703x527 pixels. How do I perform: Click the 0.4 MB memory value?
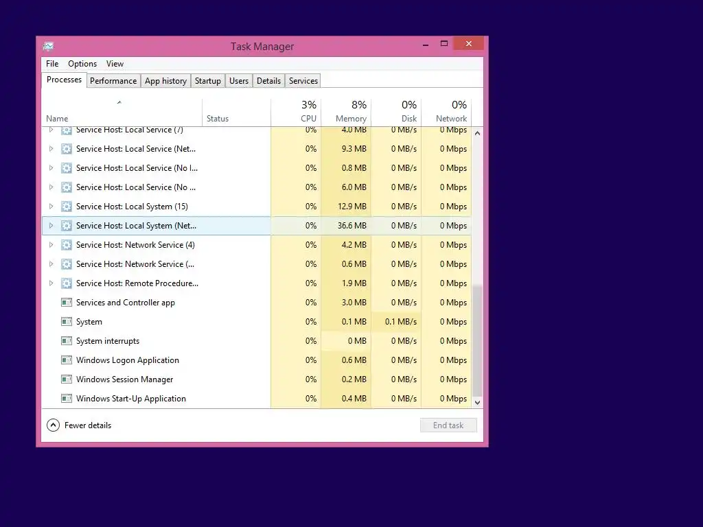click(354, 399)
